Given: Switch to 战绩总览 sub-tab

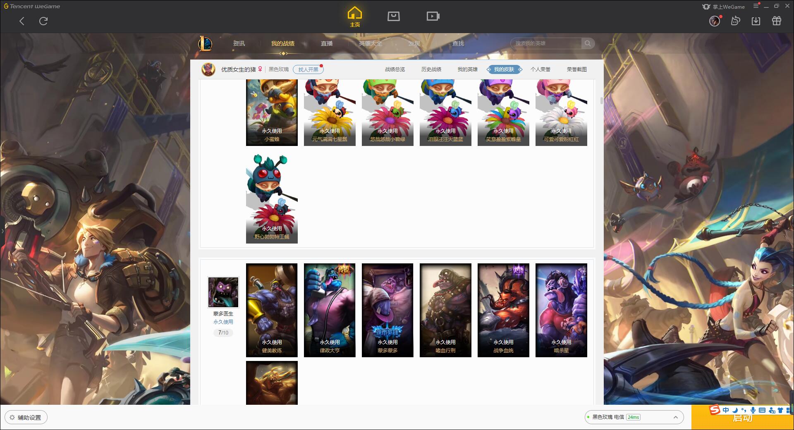Looking at the screenshot, I should (395, 69).
